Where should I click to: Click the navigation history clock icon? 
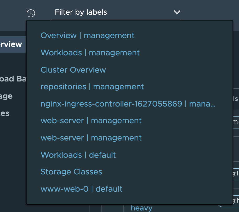tap(31, 13)
